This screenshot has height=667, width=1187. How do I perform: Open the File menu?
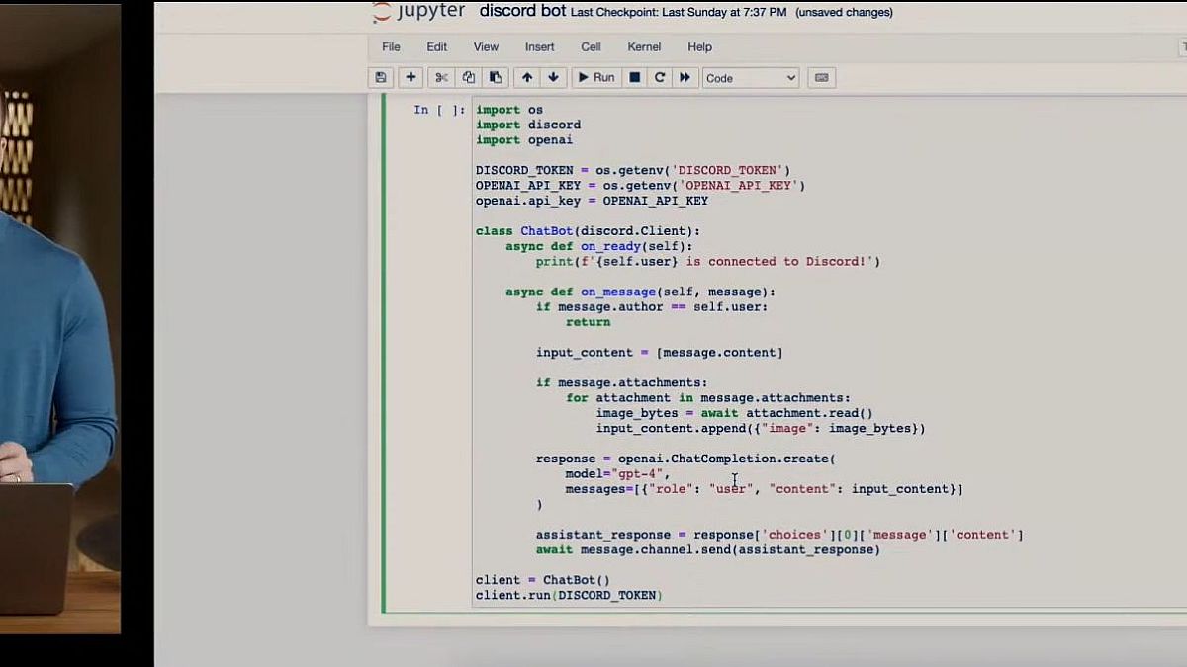coord(391,46)
